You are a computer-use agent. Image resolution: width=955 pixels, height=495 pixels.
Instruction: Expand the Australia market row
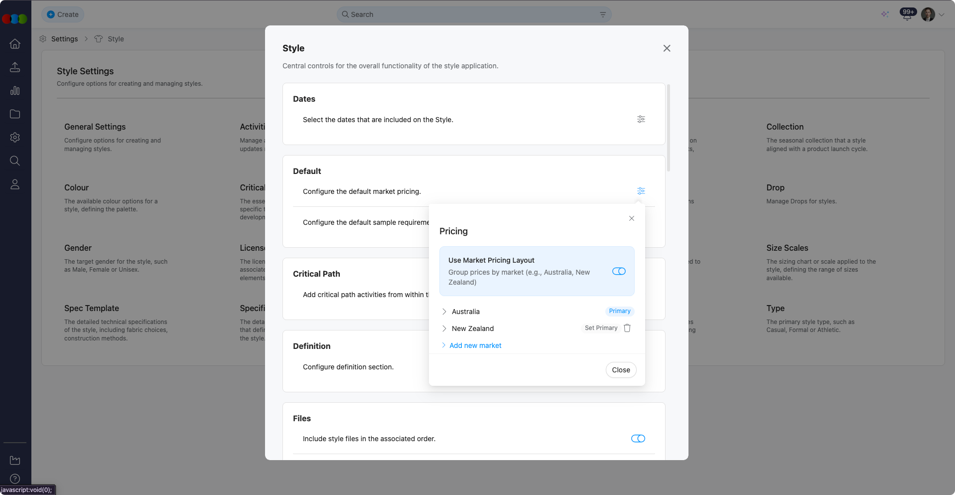444,312
